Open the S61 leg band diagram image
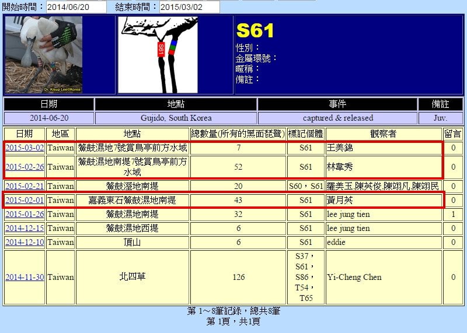This screenshot has height=333, width=467. pyautogui.click(x=158, y=55)
